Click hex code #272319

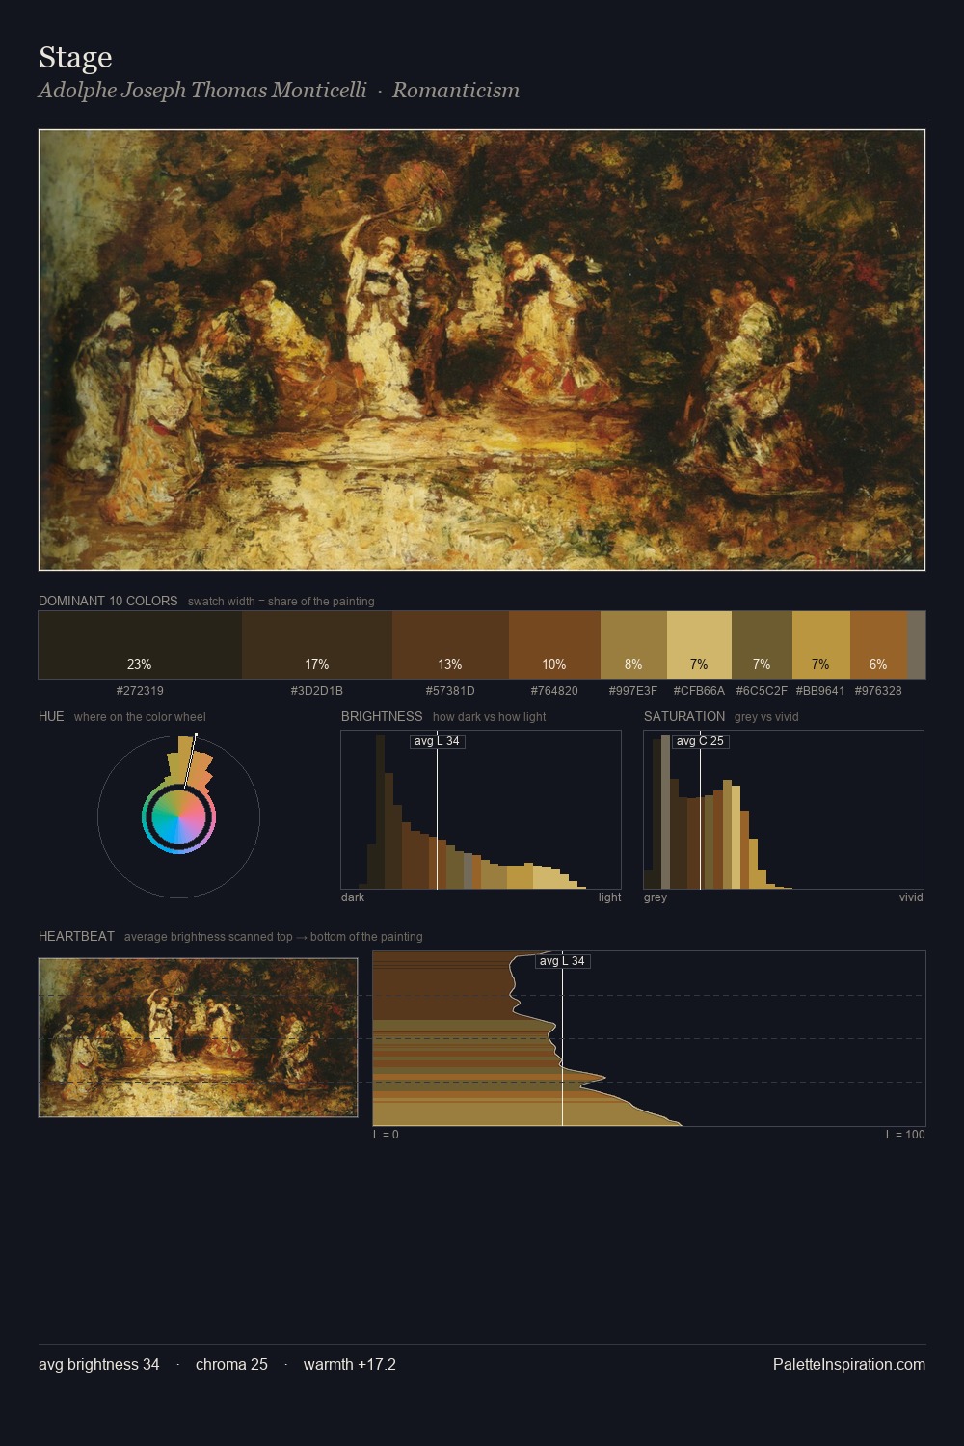[140, 691]
